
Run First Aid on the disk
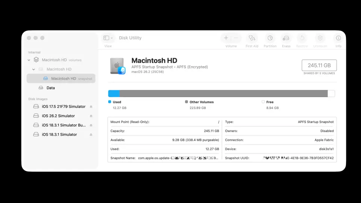point(252,38)
